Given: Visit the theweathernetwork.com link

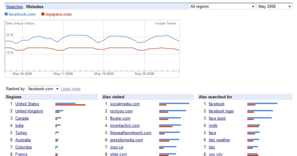Looking at the screenshot, I should tap(131, 133).
